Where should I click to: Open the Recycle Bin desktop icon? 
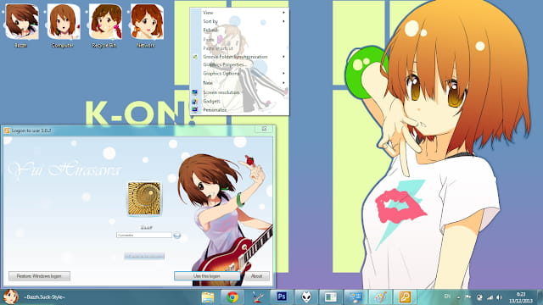click(x=104, y=25)
